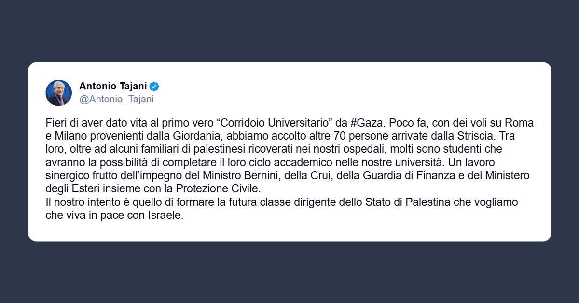Click the word "Crui" in the tweet
The height and width of the screenshot is (303, 579).
tap(331, 175)
